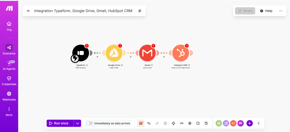Screen dimensions: 290x132
Task: Click the HubSpot CRM error badge
Action: pyautogui.click(x=187, y=46)
